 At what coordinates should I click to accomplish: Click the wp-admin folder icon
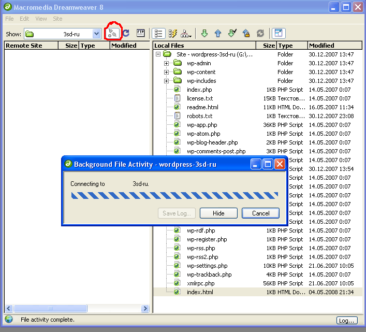[178, 63]
